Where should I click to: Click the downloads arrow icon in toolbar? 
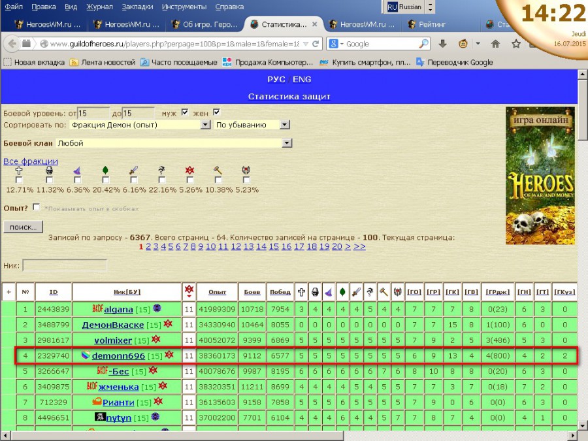click(x=442, y=44)
